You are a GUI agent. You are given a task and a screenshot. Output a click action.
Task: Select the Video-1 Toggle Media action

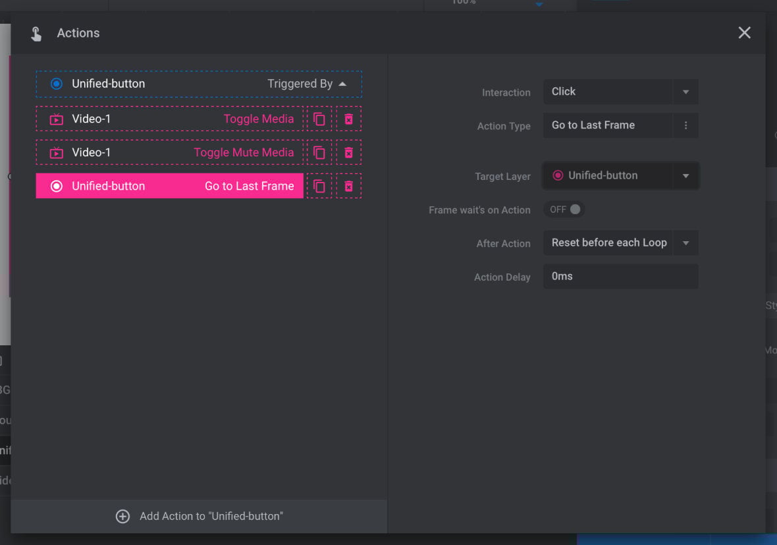click(169, 119)
